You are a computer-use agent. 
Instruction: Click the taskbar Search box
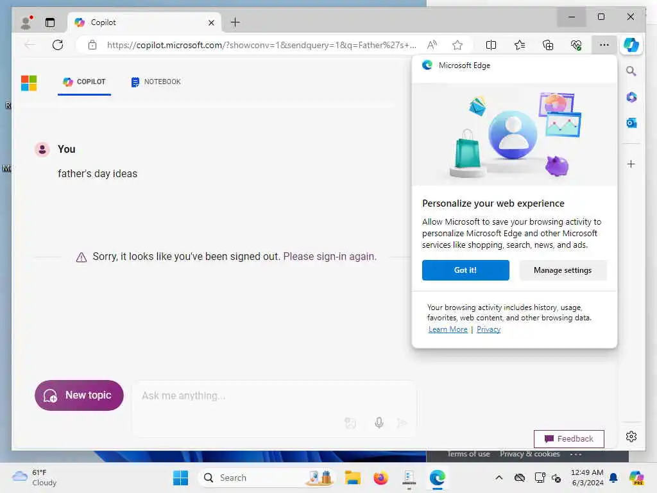[266, 478]
